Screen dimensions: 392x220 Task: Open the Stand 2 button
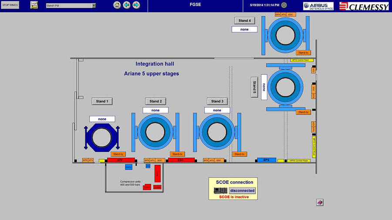[x=155, y=101]
